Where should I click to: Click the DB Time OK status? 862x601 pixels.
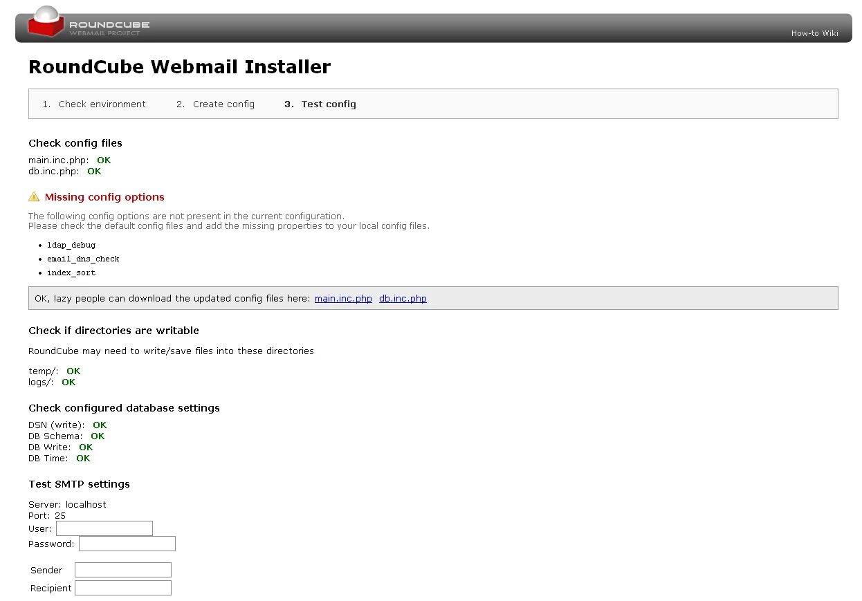point(83,459)
